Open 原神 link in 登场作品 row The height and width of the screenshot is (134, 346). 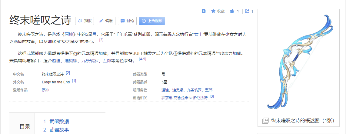tap(45, 90)
